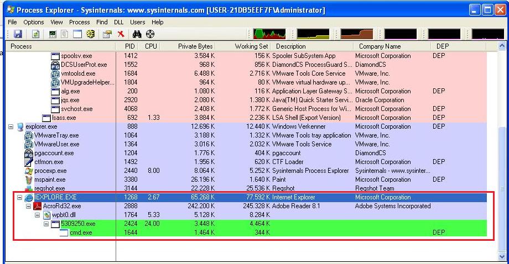Sort by Private Bytes column header

tap(188, 46)
